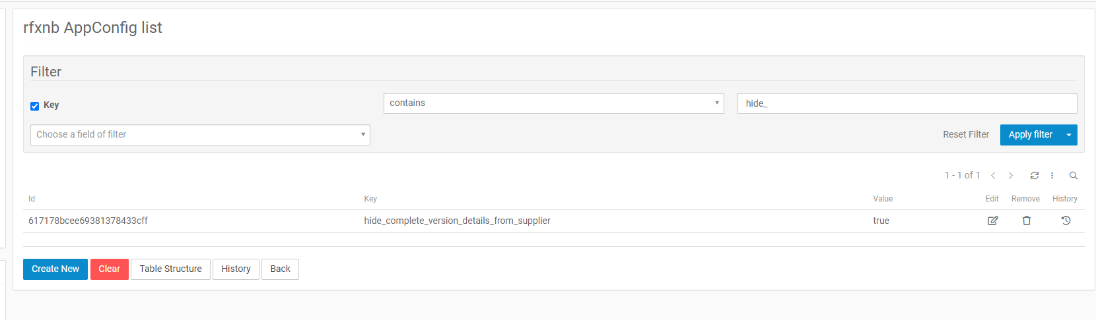Click the Create New button
The image size is (1096, 320).
(55, 269)
